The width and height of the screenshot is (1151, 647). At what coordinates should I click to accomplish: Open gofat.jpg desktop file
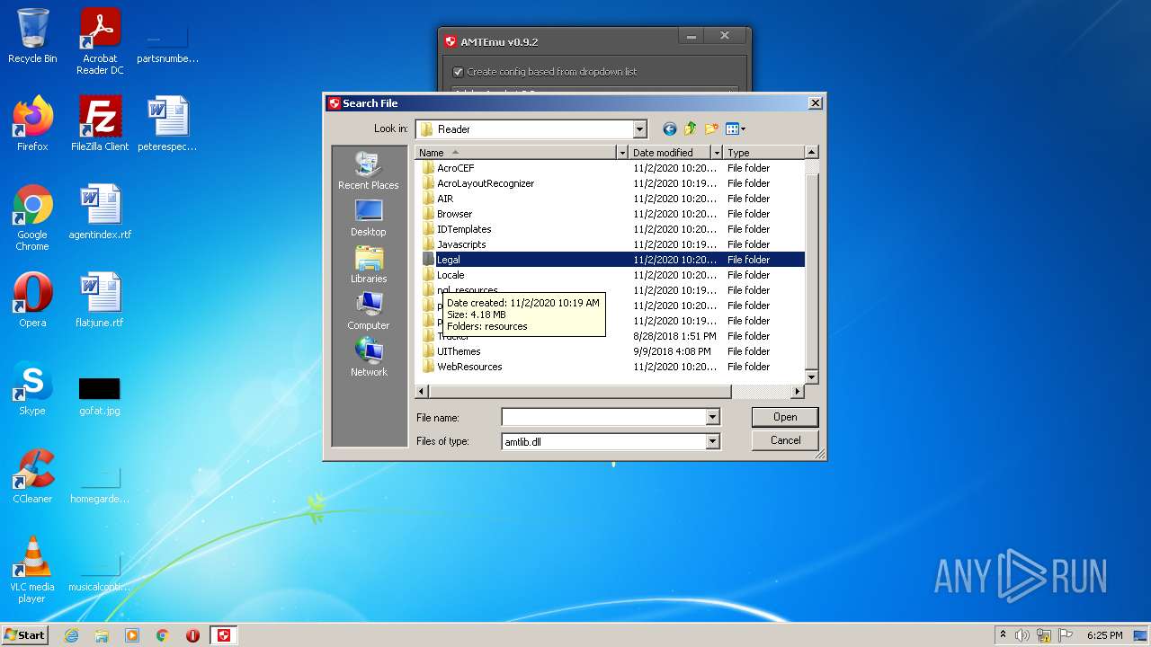[x=100, y=394]
